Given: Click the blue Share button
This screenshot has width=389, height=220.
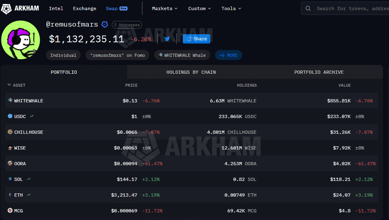Looking at the screenshot, I should pyautogui.click(x=197, y=39).
